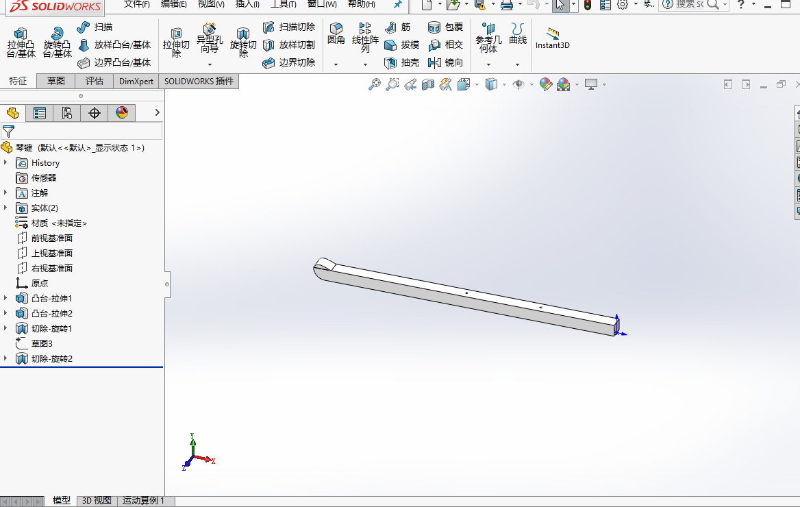Open the Hide/Show Items eye dropdown

point(531,85)
